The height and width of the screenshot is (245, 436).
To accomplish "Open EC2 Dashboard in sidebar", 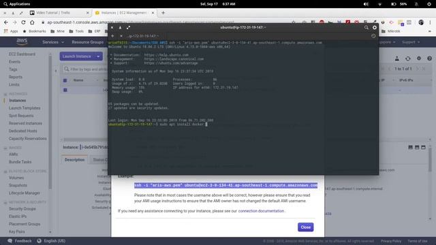I will [22, 54].
